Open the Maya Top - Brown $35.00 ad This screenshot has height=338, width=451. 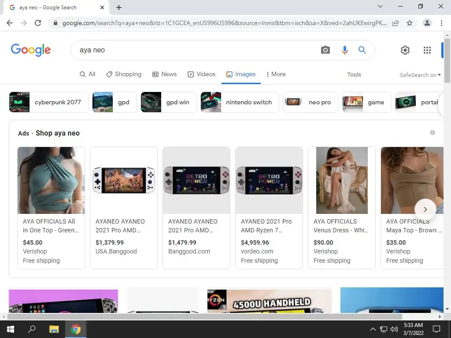(x=412, y=208)
